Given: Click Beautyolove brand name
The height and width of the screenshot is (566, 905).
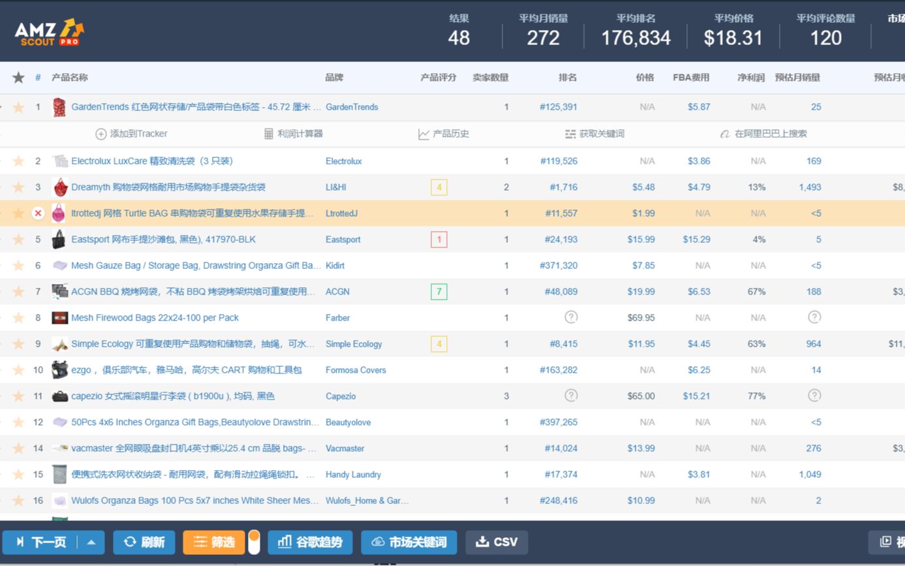Looking at the screenshot, I should (348, 422).
